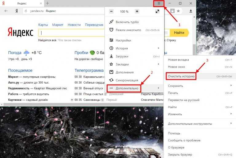Expand Закладки submenu arrow
This screenshot has width=236, height=158.
click(159, 64)
